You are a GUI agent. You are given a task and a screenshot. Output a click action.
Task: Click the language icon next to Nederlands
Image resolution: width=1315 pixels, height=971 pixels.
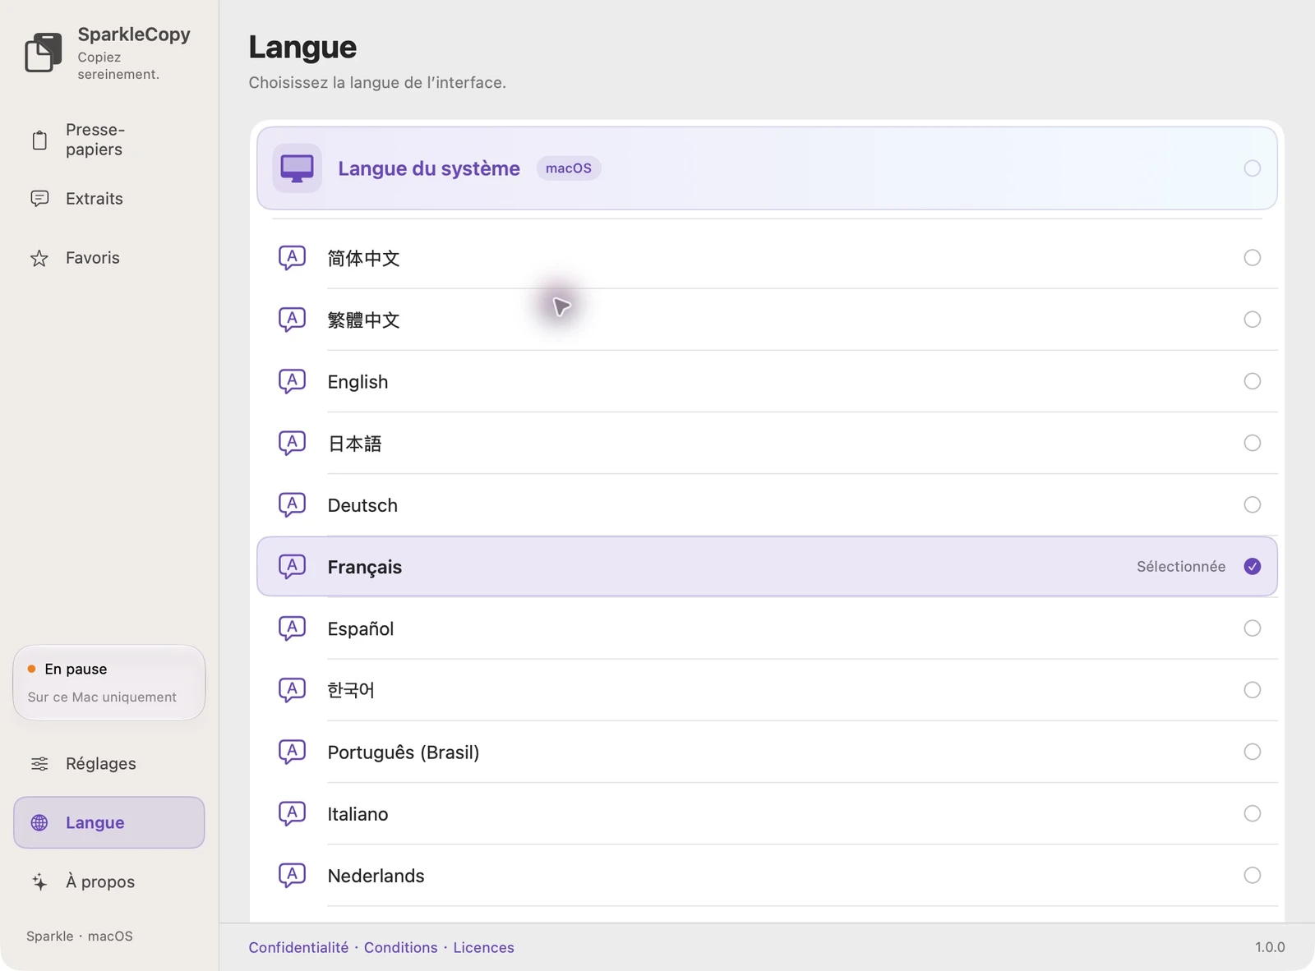coord(292,875)
